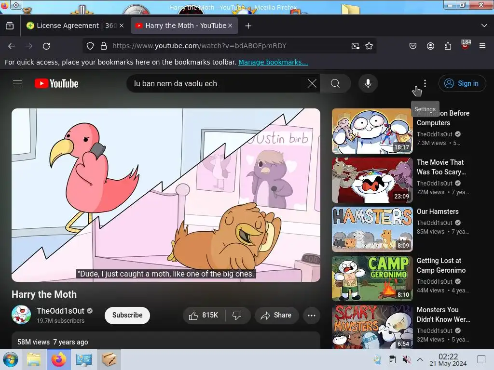
Task: Save page to Pocket
Action: [413, 46]
